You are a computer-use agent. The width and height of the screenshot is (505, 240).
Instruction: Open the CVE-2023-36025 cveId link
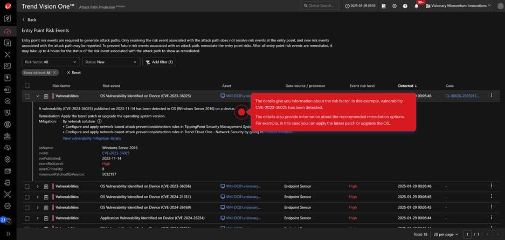pos(116,153)
